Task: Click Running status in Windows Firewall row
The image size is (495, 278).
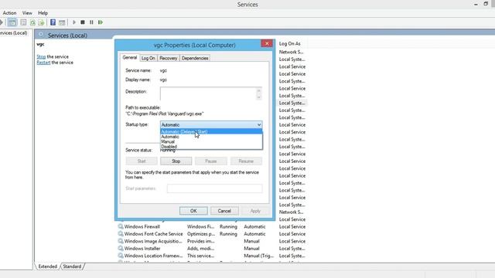Action: coord(228,226)
